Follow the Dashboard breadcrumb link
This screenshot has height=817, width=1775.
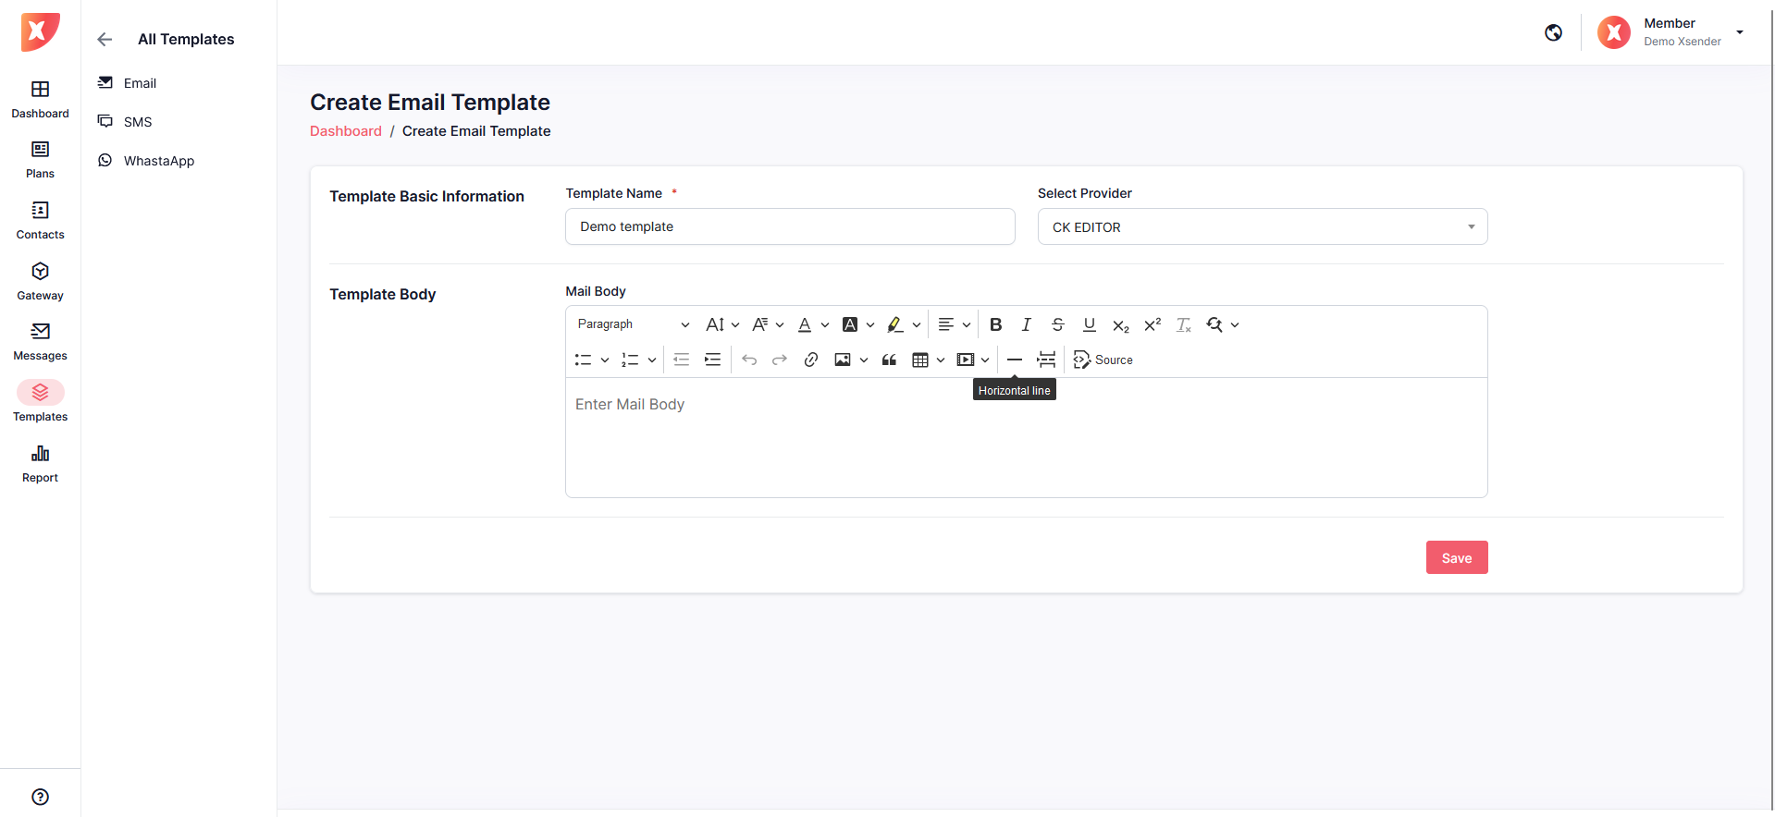345,131
